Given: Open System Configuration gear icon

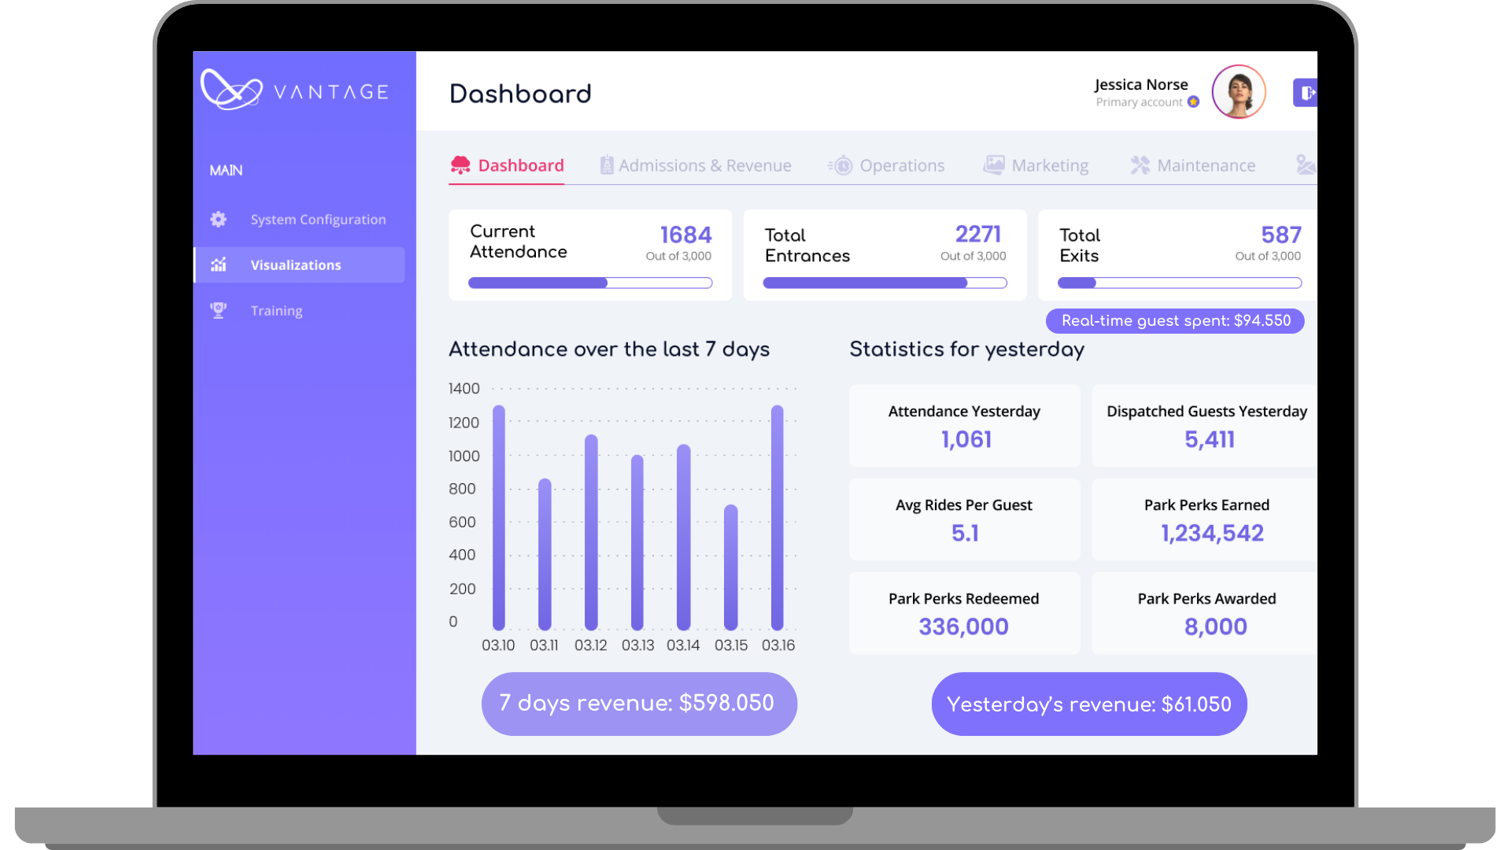Looking at the screenshot, I should [x=219, y=220].
